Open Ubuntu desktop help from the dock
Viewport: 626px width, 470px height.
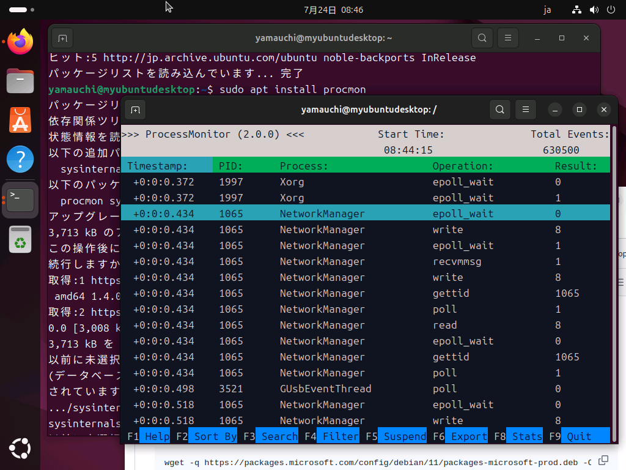(20, 159)
